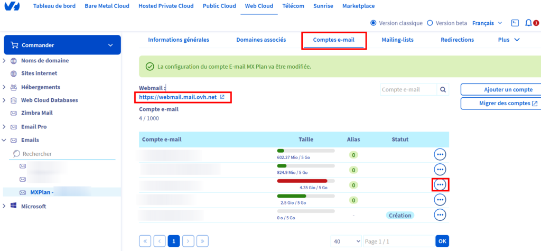
Task: Expand the Noms de domaine tree node
Action: (4, 61)
